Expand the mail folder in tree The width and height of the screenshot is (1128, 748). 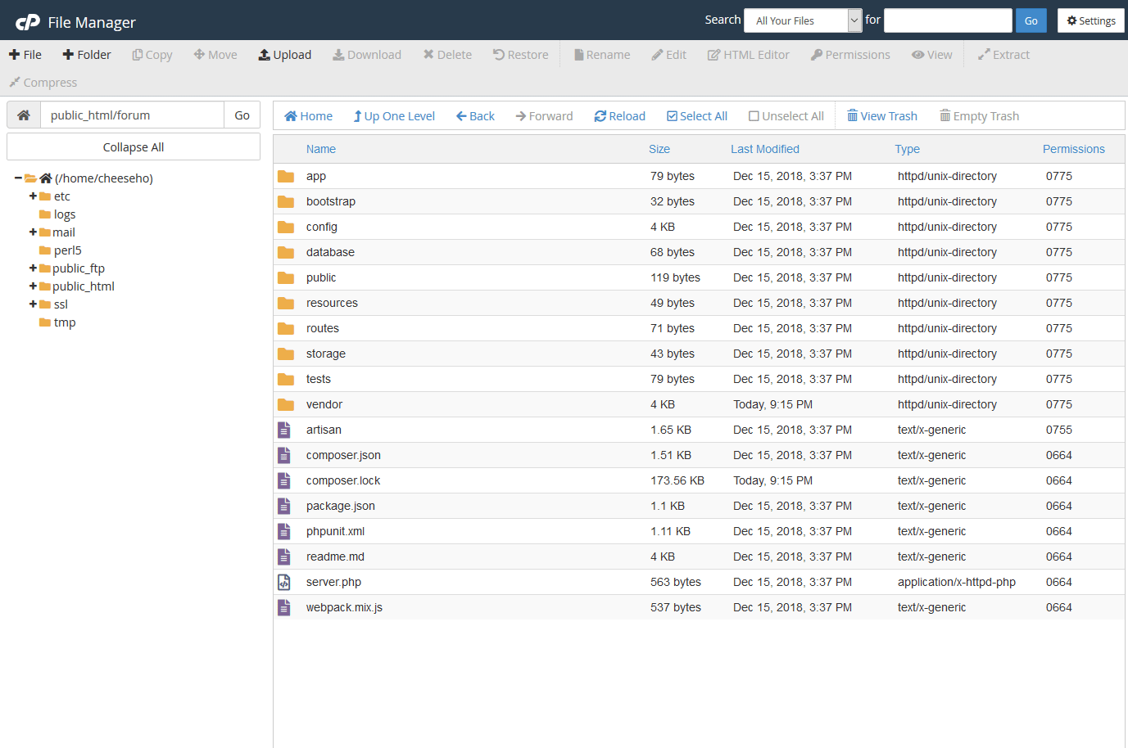33,232
